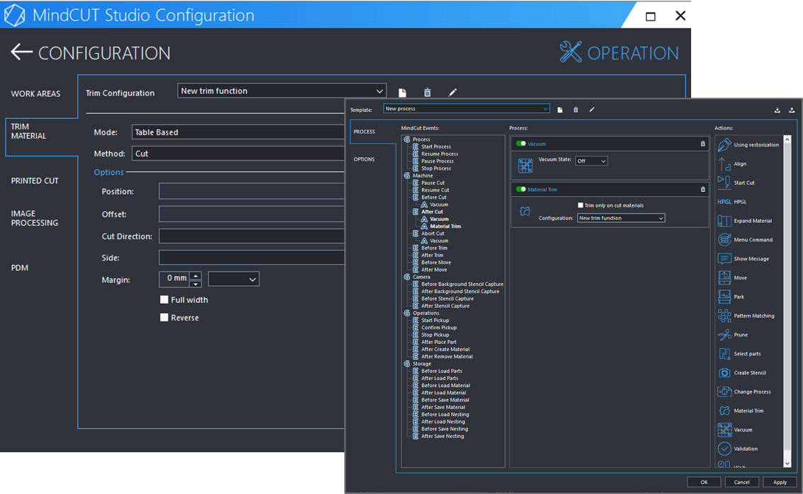Select the Before Trim event
803x494 pixels.
434,248
